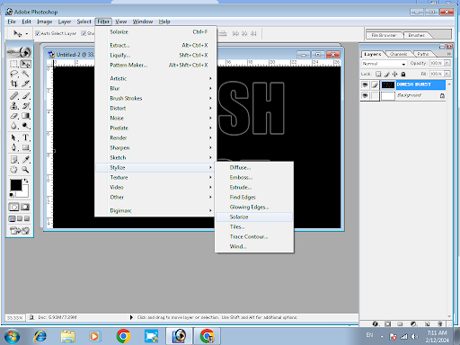460x345 pixels.
Task: Select the Hand tool
Action: (x=13, y=170)
